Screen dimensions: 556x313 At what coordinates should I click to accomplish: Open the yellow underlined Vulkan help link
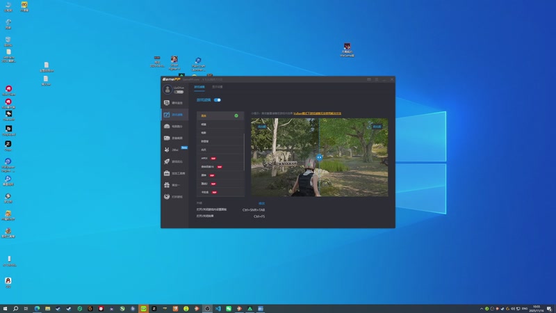click(x=317, y=113)
